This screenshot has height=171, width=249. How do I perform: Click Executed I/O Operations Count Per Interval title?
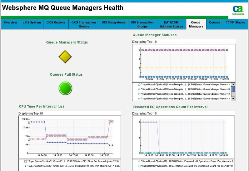tap(170, 107)
